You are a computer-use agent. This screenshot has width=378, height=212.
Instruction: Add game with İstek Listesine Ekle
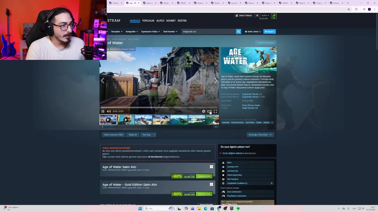113,135
